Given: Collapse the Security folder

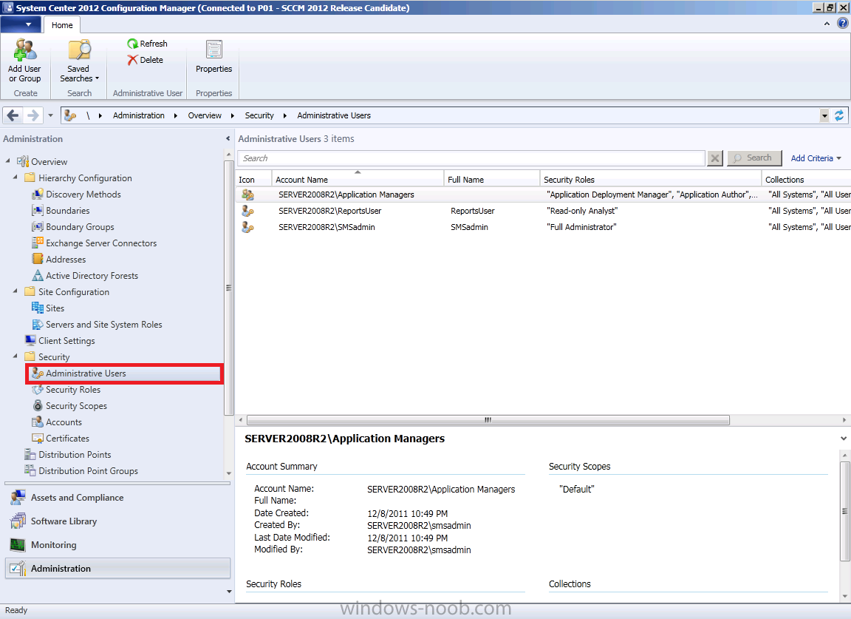Looking at the screenshot, I should coord(16,356).
